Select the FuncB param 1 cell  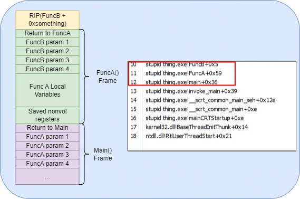coord(47,42)
